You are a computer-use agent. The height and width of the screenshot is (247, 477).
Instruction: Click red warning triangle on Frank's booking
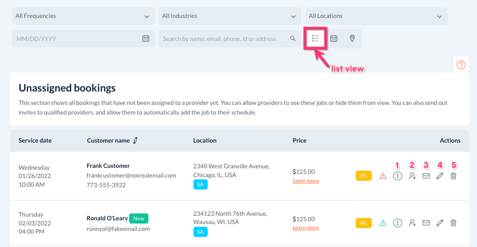(x=383, y=176)
